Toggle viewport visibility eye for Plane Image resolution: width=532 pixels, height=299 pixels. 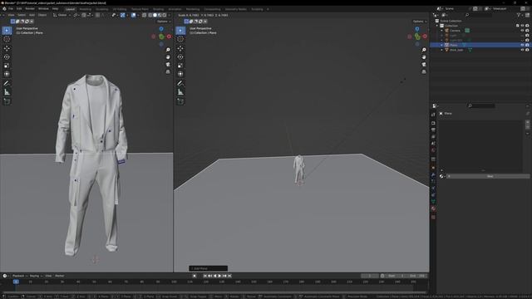(522, 45)
